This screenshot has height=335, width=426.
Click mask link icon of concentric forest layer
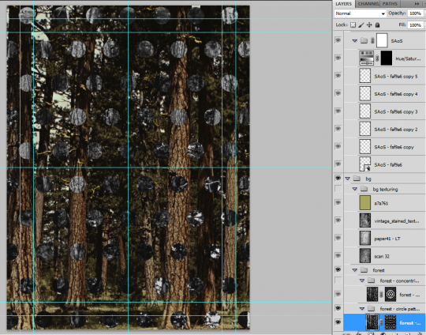click(381, 295)
